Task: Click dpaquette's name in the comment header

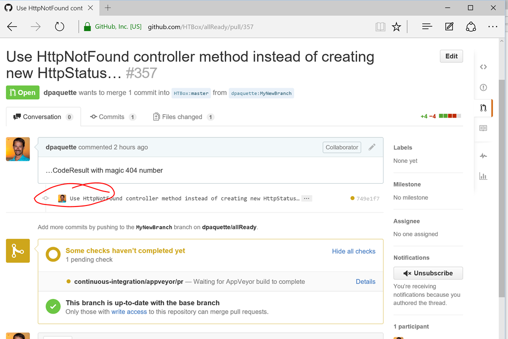Action: coord(61,147)
